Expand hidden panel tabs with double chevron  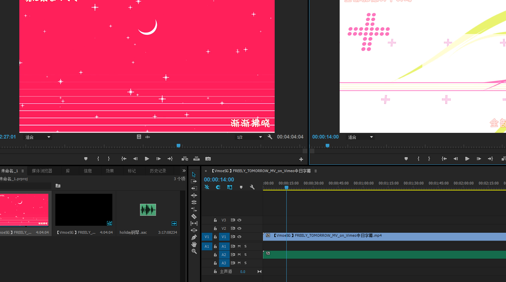(x=184, y=171)
